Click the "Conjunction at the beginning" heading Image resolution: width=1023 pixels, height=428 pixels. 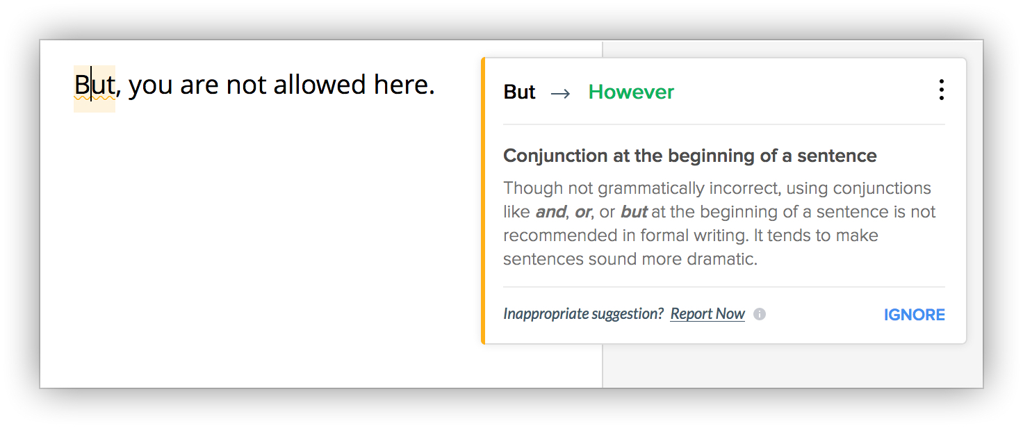[689, 156]
